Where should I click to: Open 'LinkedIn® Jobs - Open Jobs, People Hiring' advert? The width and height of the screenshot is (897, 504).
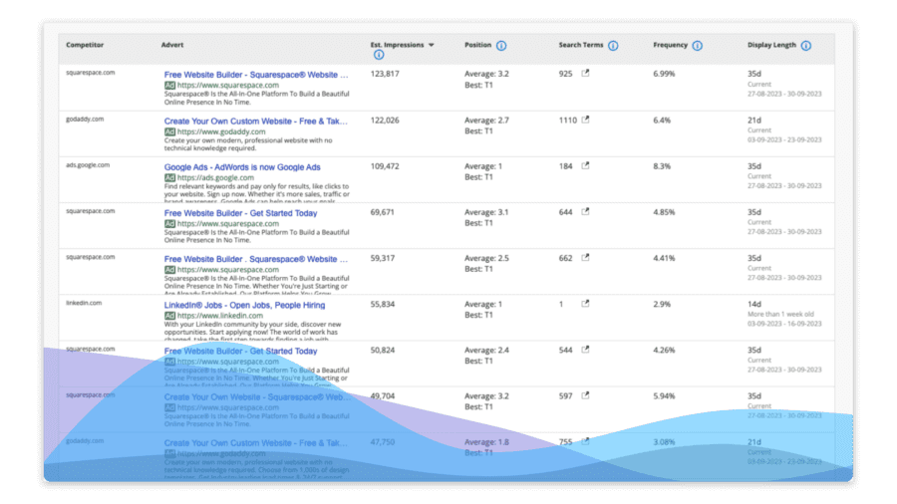[244, 305]
